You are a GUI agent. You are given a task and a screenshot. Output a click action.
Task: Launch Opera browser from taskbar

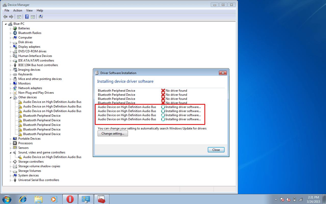tap(70, 199)
